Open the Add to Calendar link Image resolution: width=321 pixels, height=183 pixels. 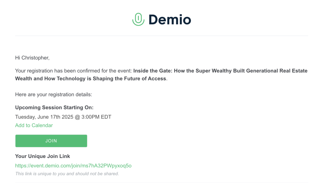34,125
